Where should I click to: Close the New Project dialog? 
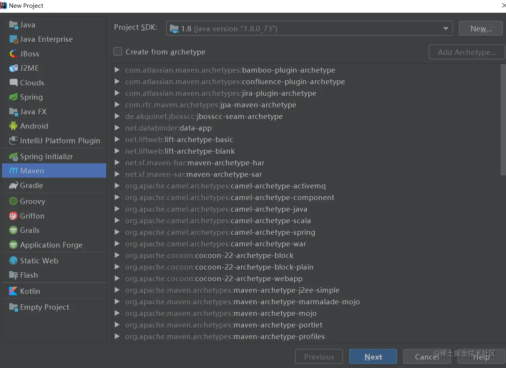[503, 5]
